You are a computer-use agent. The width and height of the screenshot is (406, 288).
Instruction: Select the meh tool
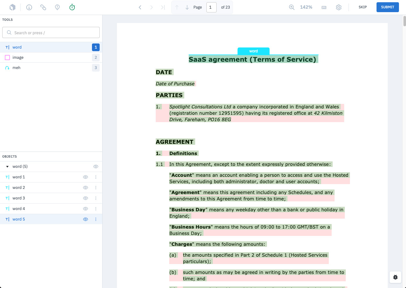tap(16, 68)
